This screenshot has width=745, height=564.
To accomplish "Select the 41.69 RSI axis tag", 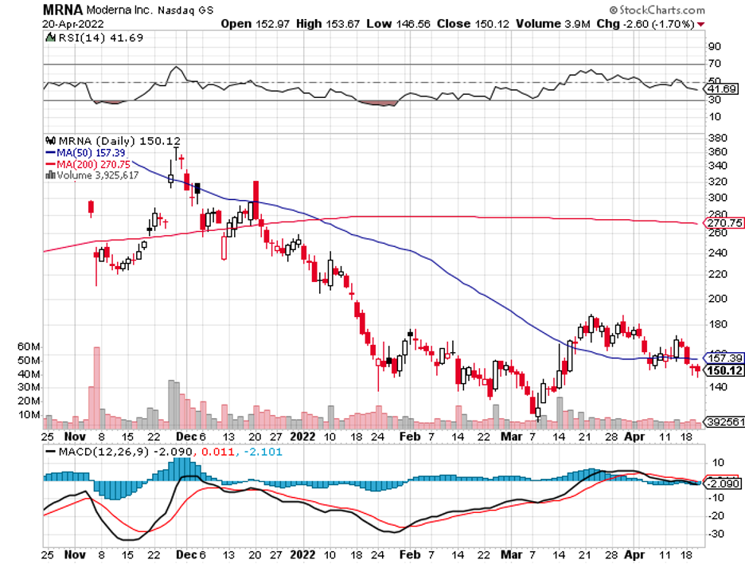I will click(724, 90).
